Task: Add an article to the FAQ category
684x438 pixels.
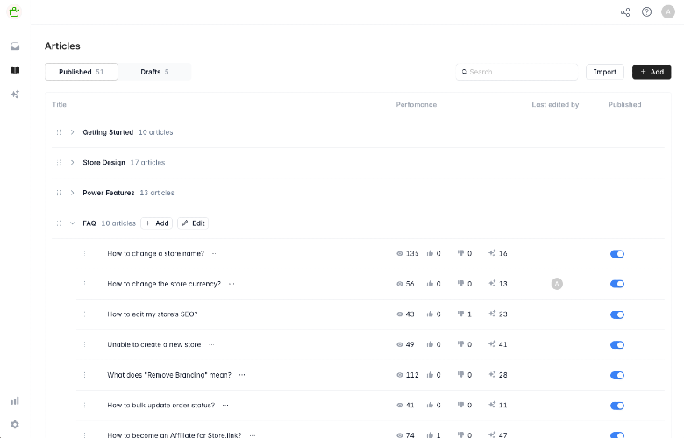Action: (x=157, y=223)
